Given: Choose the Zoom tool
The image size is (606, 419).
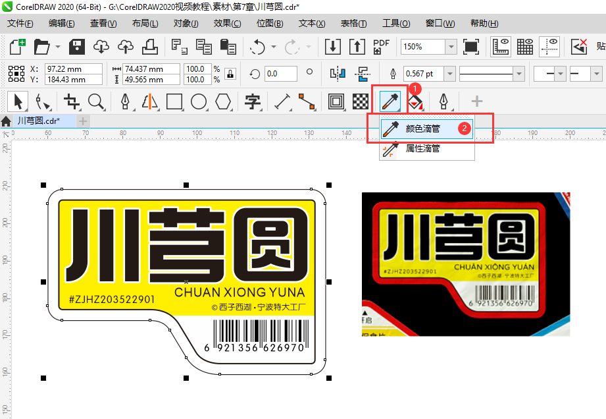Looking at the screenshot, I should [x=97, y=101].
